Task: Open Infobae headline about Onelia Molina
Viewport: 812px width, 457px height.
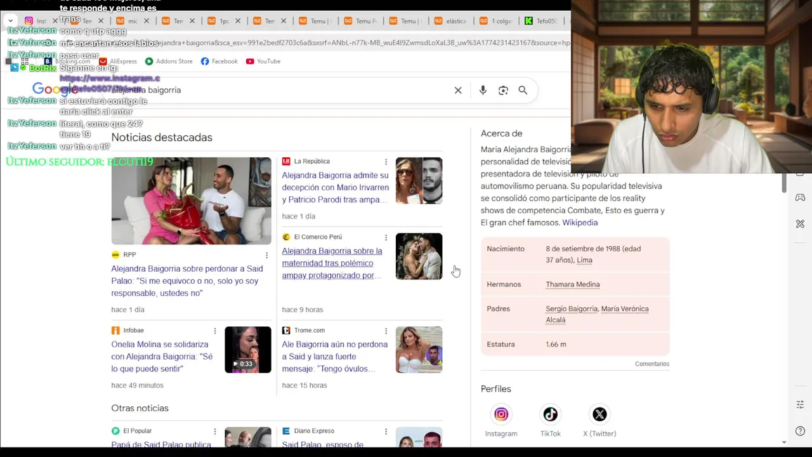Action: click(x=162, y=356)
